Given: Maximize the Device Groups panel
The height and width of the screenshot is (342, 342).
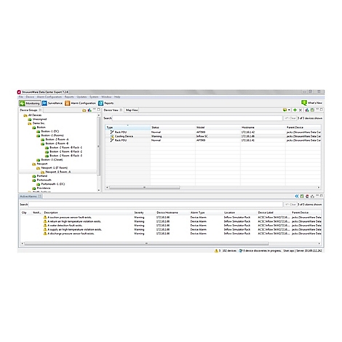Looking at the screenshot, I should (x=98, y=110).
